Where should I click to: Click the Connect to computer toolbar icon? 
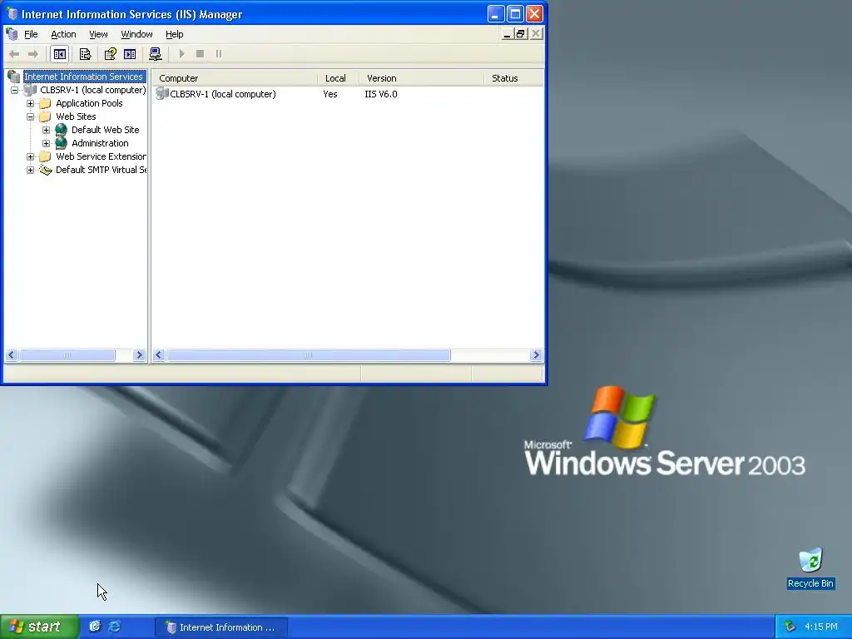(x=156, y=54)
